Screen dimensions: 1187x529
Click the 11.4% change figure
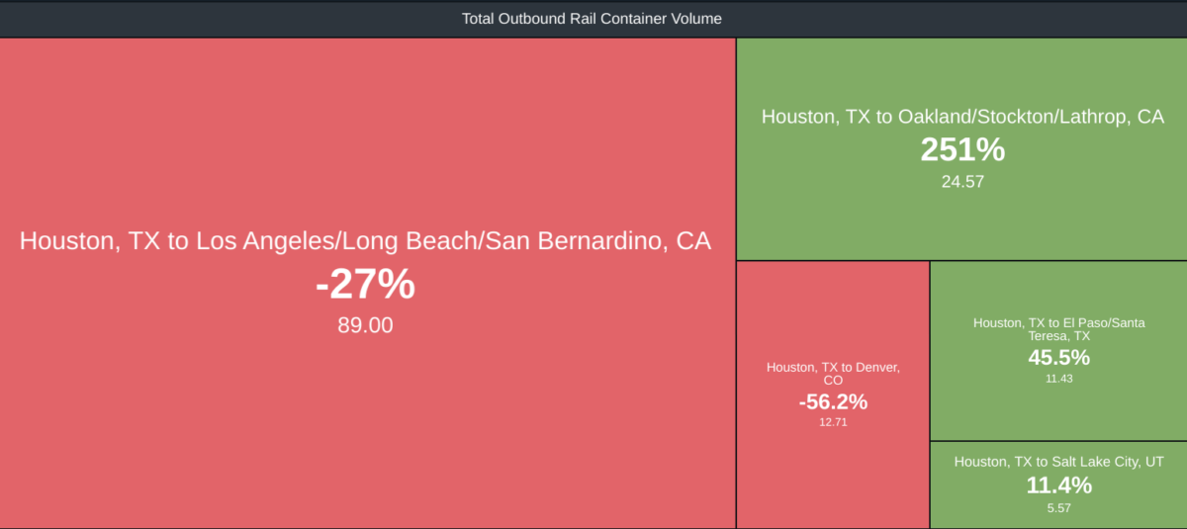[1058, 485]
